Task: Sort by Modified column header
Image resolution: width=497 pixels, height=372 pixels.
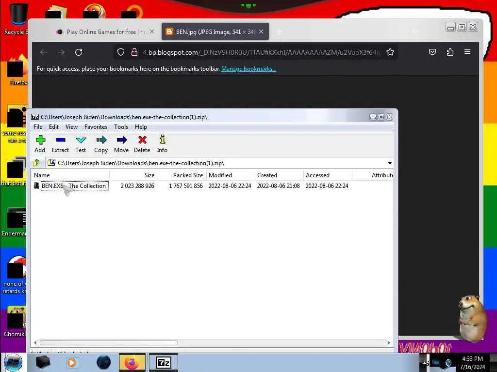Action: click(231, 175)
